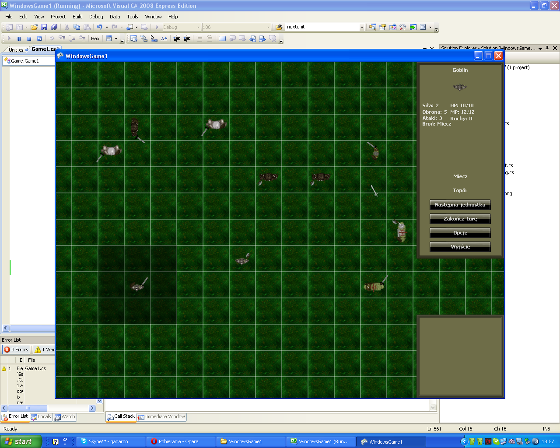Open the Solution Explorer window position dropdown
Screen dimensions: 560x448
tap(540, 48)
